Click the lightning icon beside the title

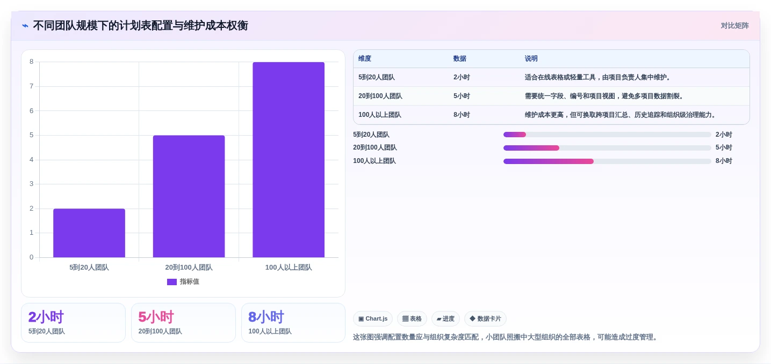[x=25, y=26]
